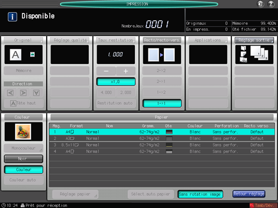The width and height of the screenshot is (278, 208).
Task: Select the right-pointing original direction icon
Action: [x=23, y=92]
